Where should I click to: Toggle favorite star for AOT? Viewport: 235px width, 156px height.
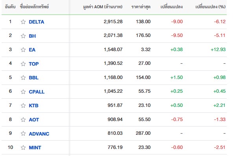coord(23,119)
